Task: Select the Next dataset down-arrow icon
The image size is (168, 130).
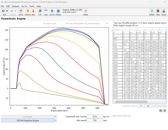Action: tap(33, 11)
